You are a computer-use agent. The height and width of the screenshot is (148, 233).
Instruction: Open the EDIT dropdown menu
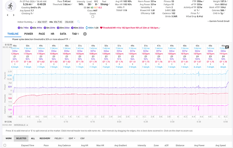tap(72, 138)
